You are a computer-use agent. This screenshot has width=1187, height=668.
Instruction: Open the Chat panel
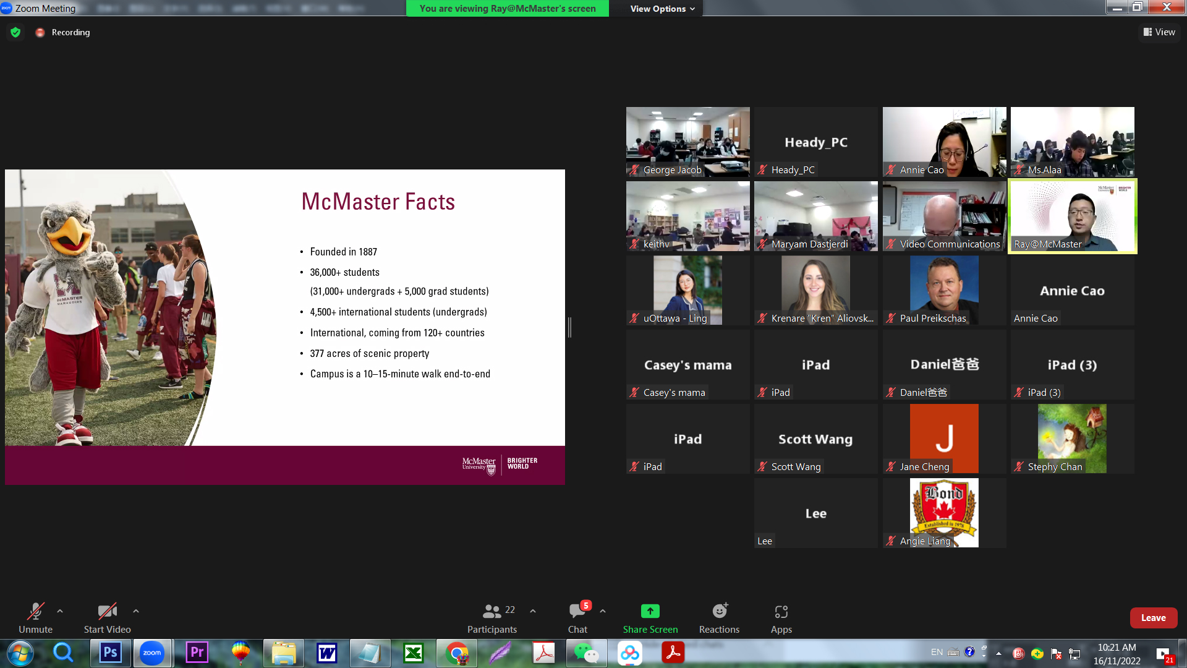[577, 618]
